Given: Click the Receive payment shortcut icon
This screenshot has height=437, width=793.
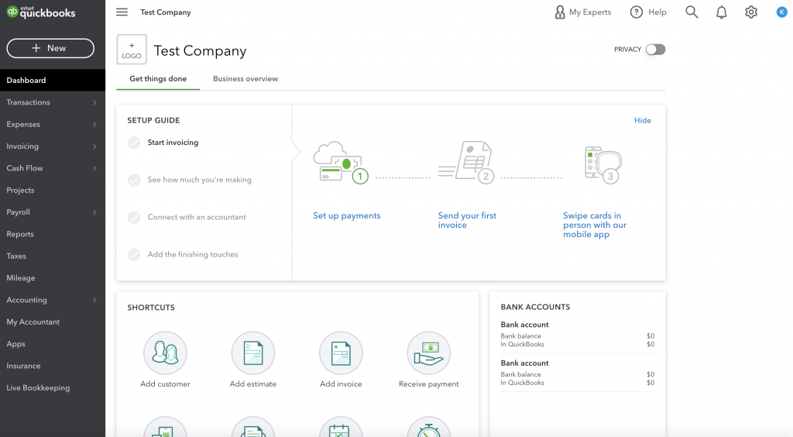Looking at the screenshot, I should coord(429,353).
